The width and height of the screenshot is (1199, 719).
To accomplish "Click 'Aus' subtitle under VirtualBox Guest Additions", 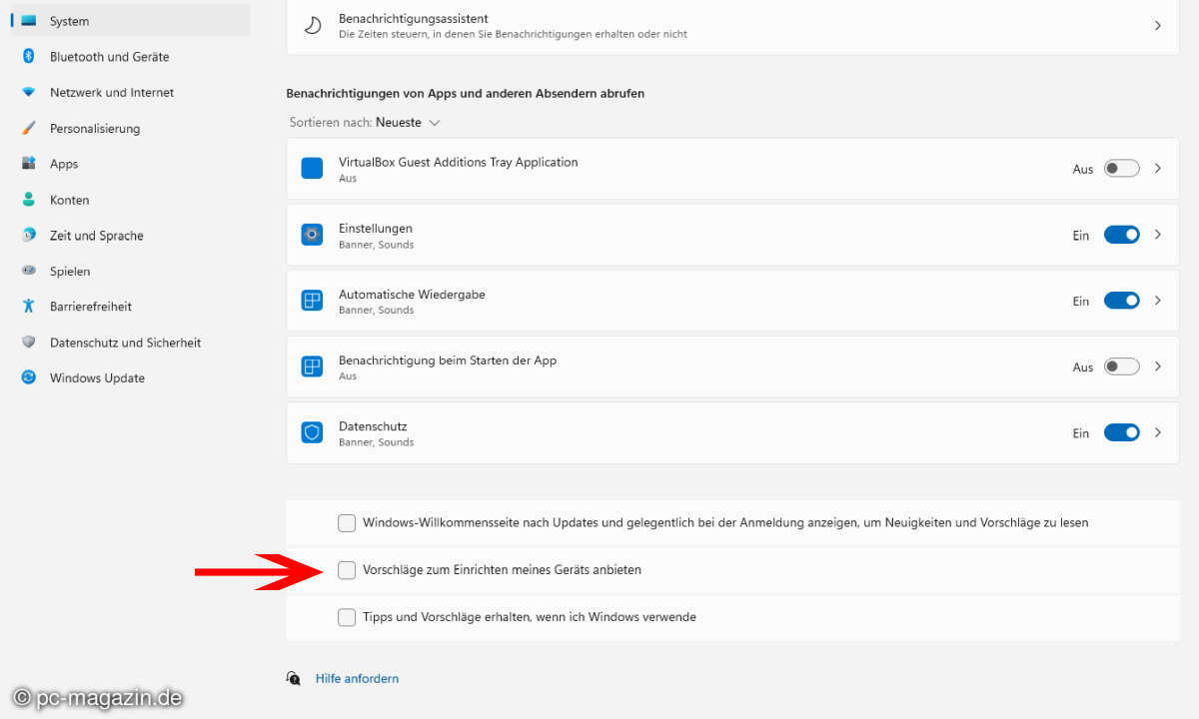I will pos(348,179).
